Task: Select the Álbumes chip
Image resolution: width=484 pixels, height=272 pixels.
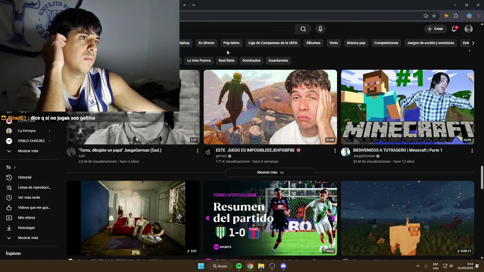Action: click(313, 43)
